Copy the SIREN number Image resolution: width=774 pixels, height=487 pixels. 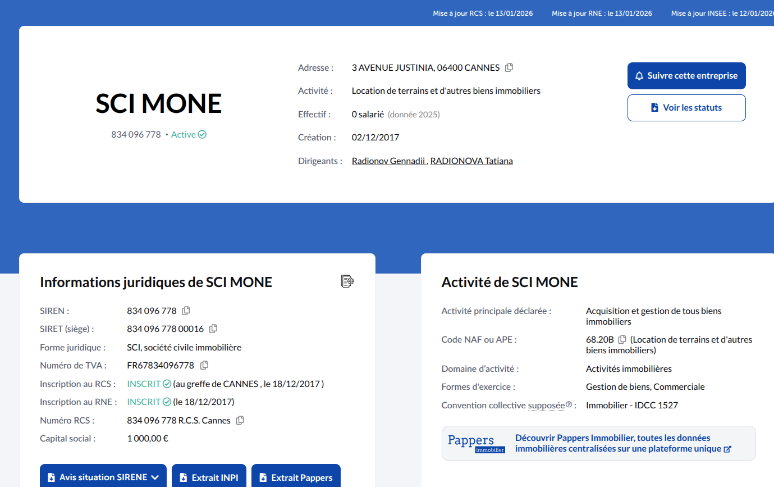pos(186,311)
